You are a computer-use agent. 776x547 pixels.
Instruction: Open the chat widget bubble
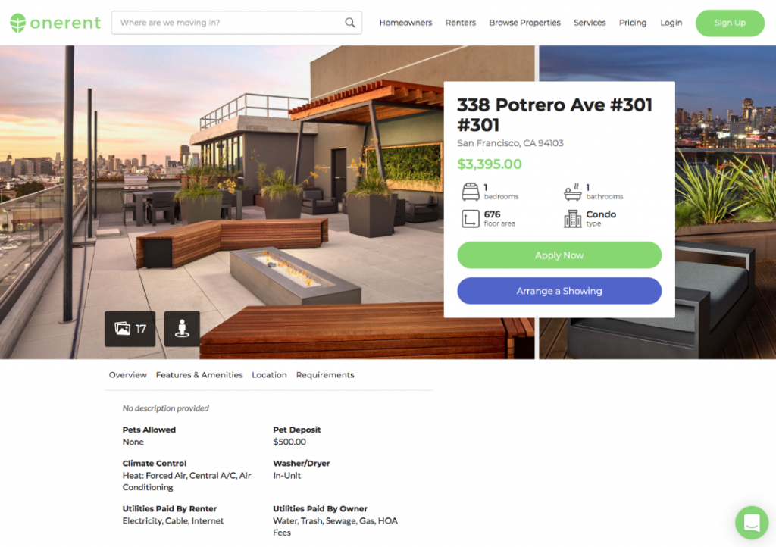[752, 522]
